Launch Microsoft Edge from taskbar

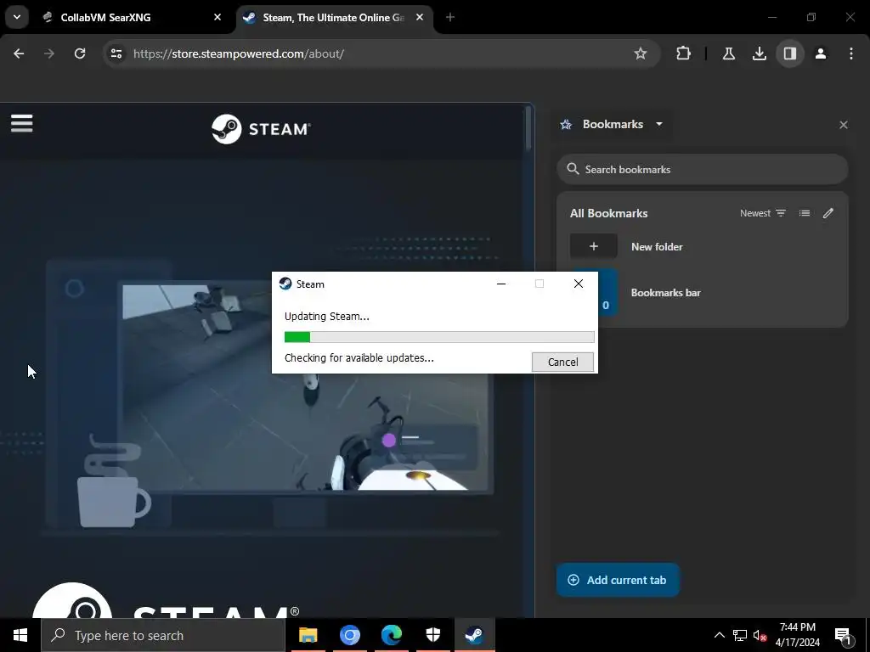(391, 635)
